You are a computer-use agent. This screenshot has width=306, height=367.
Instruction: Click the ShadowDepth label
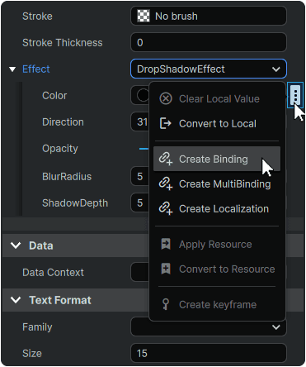[75, 203]
